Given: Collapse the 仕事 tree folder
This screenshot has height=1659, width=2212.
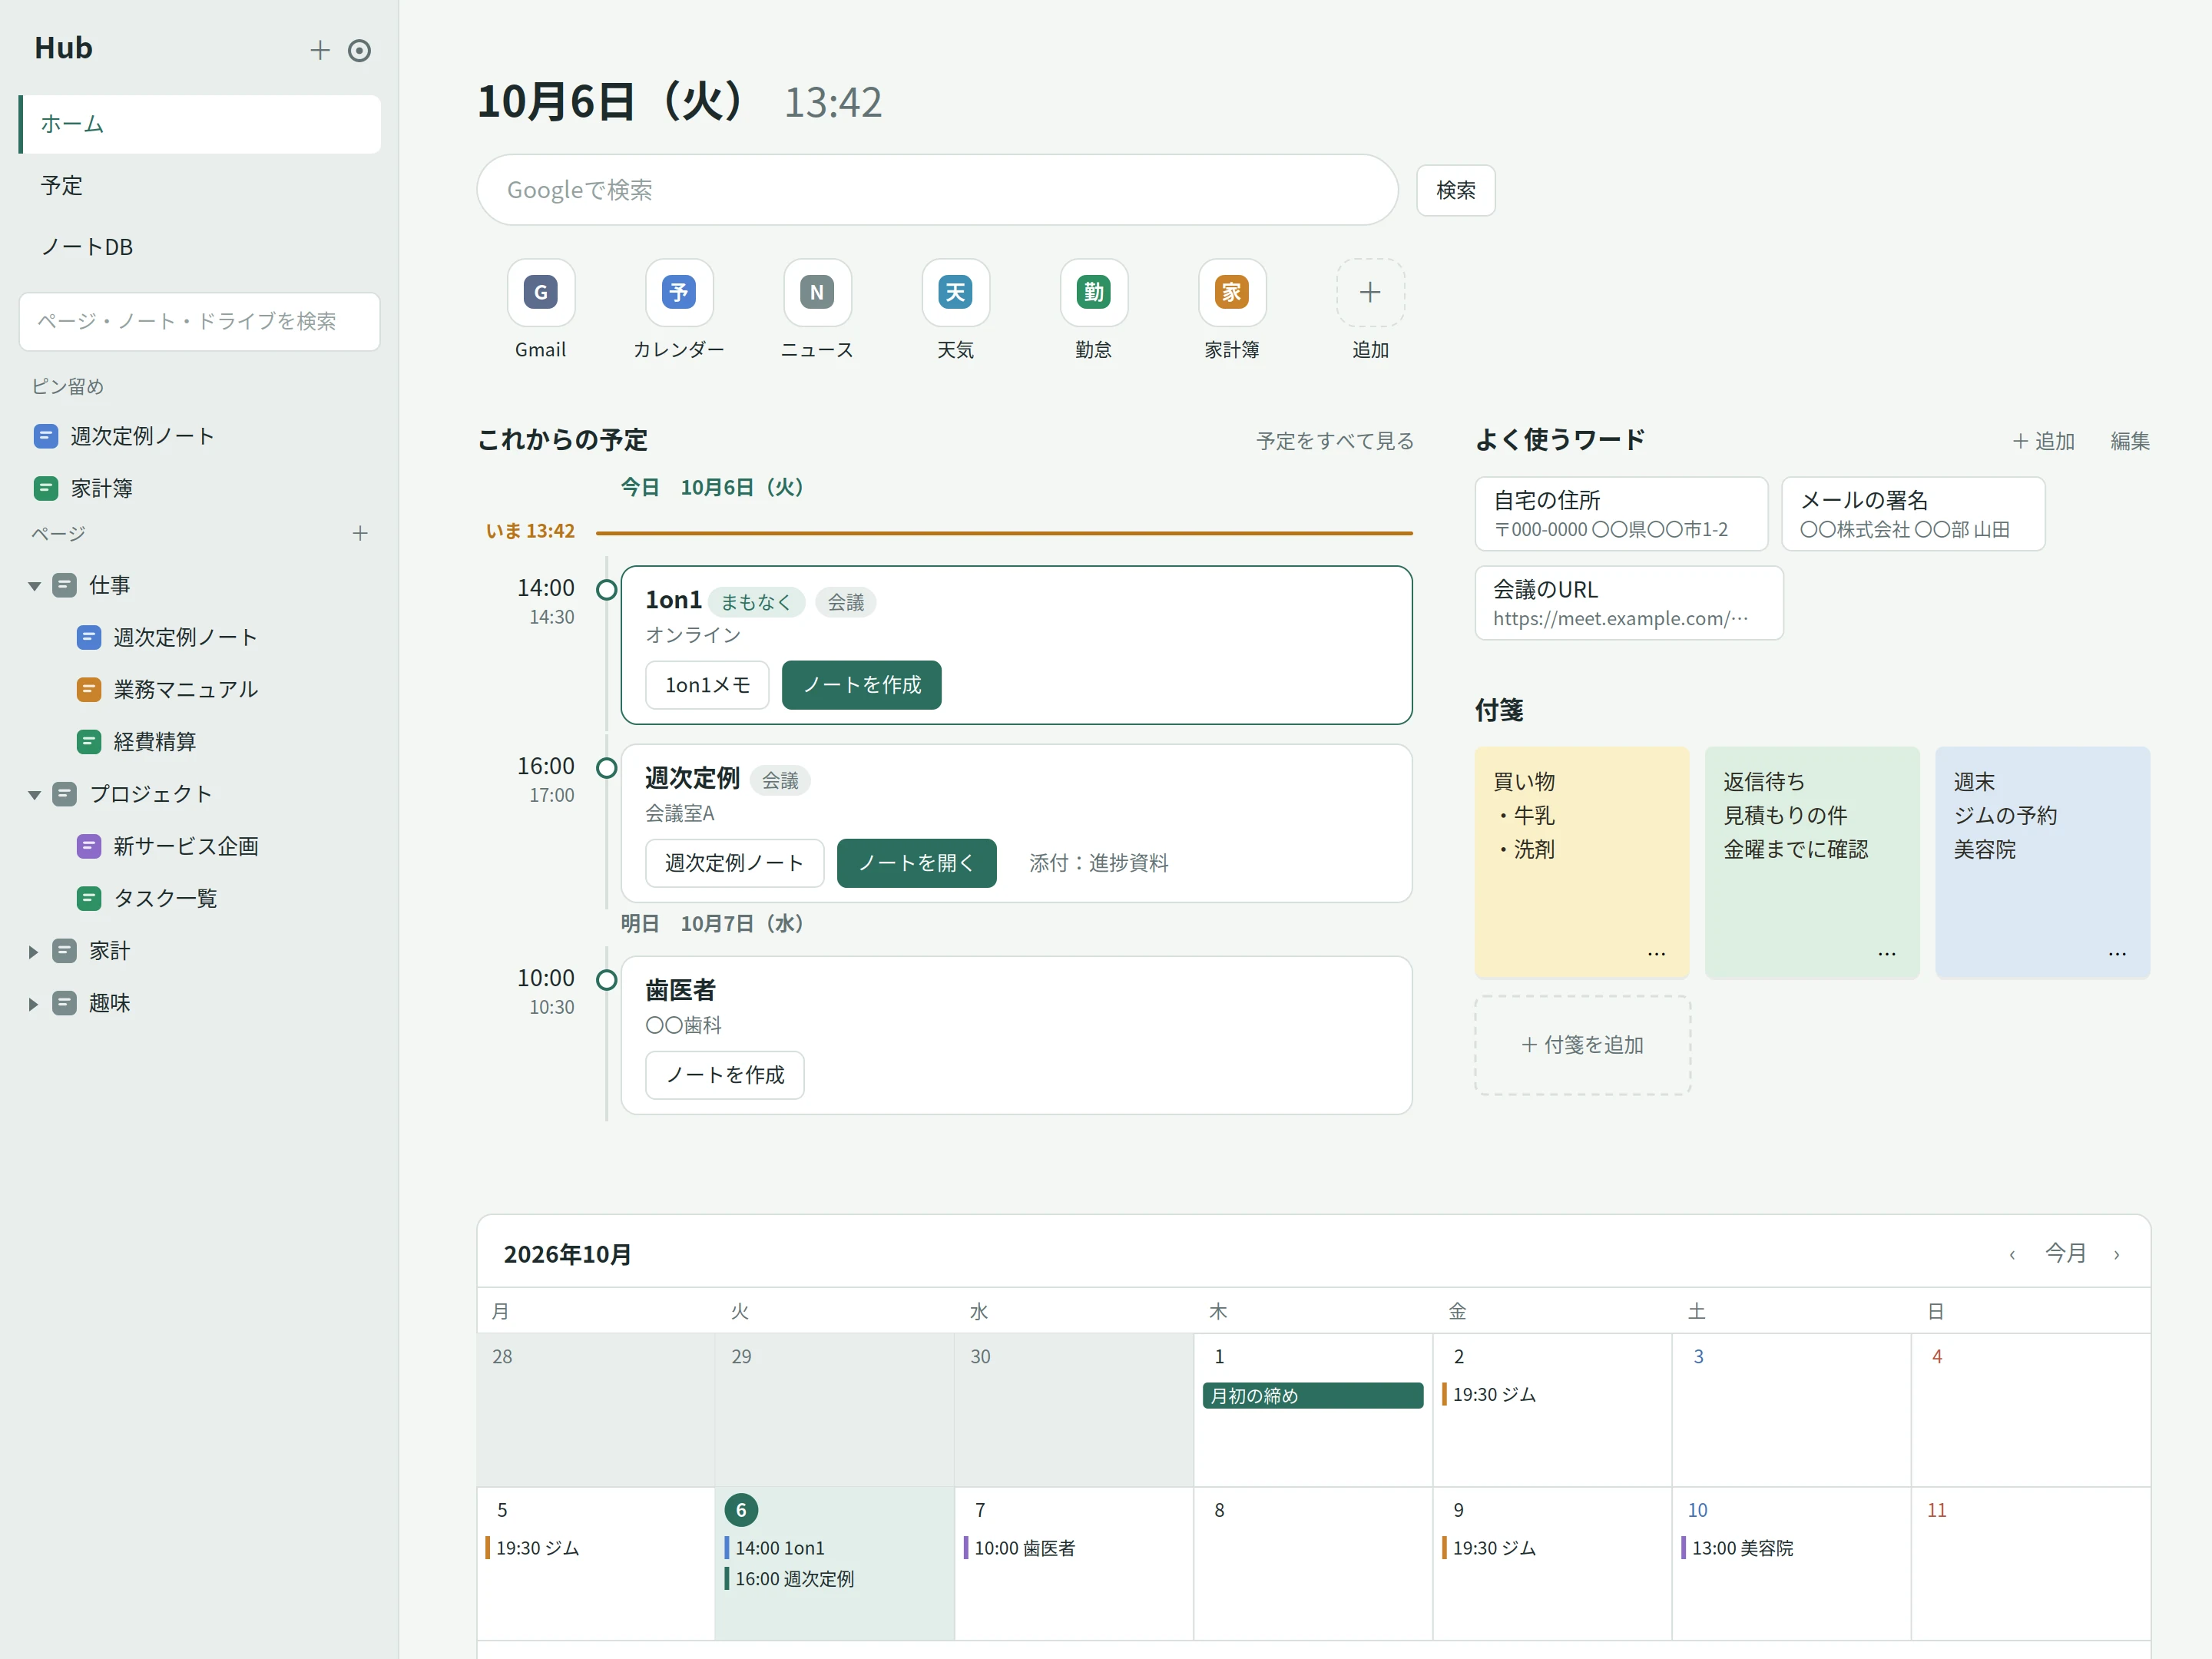Looking at the screenshot, I should pyautogui.click(x=34, y=586).
